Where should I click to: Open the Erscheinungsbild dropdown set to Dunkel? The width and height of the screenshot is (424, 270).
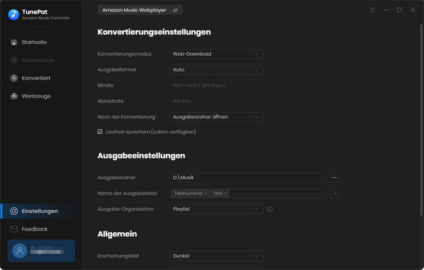point(216,256)
